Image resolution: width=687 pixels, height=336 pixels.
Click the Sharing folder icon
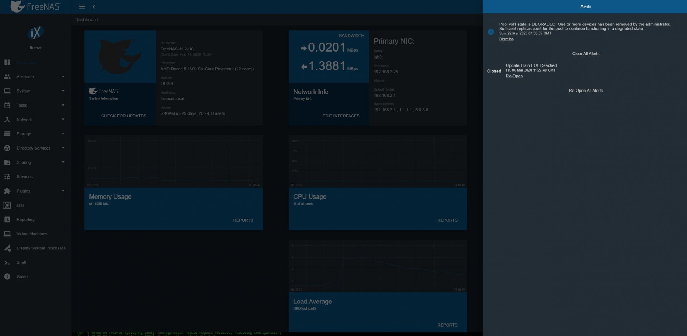(x=7, y=162)
